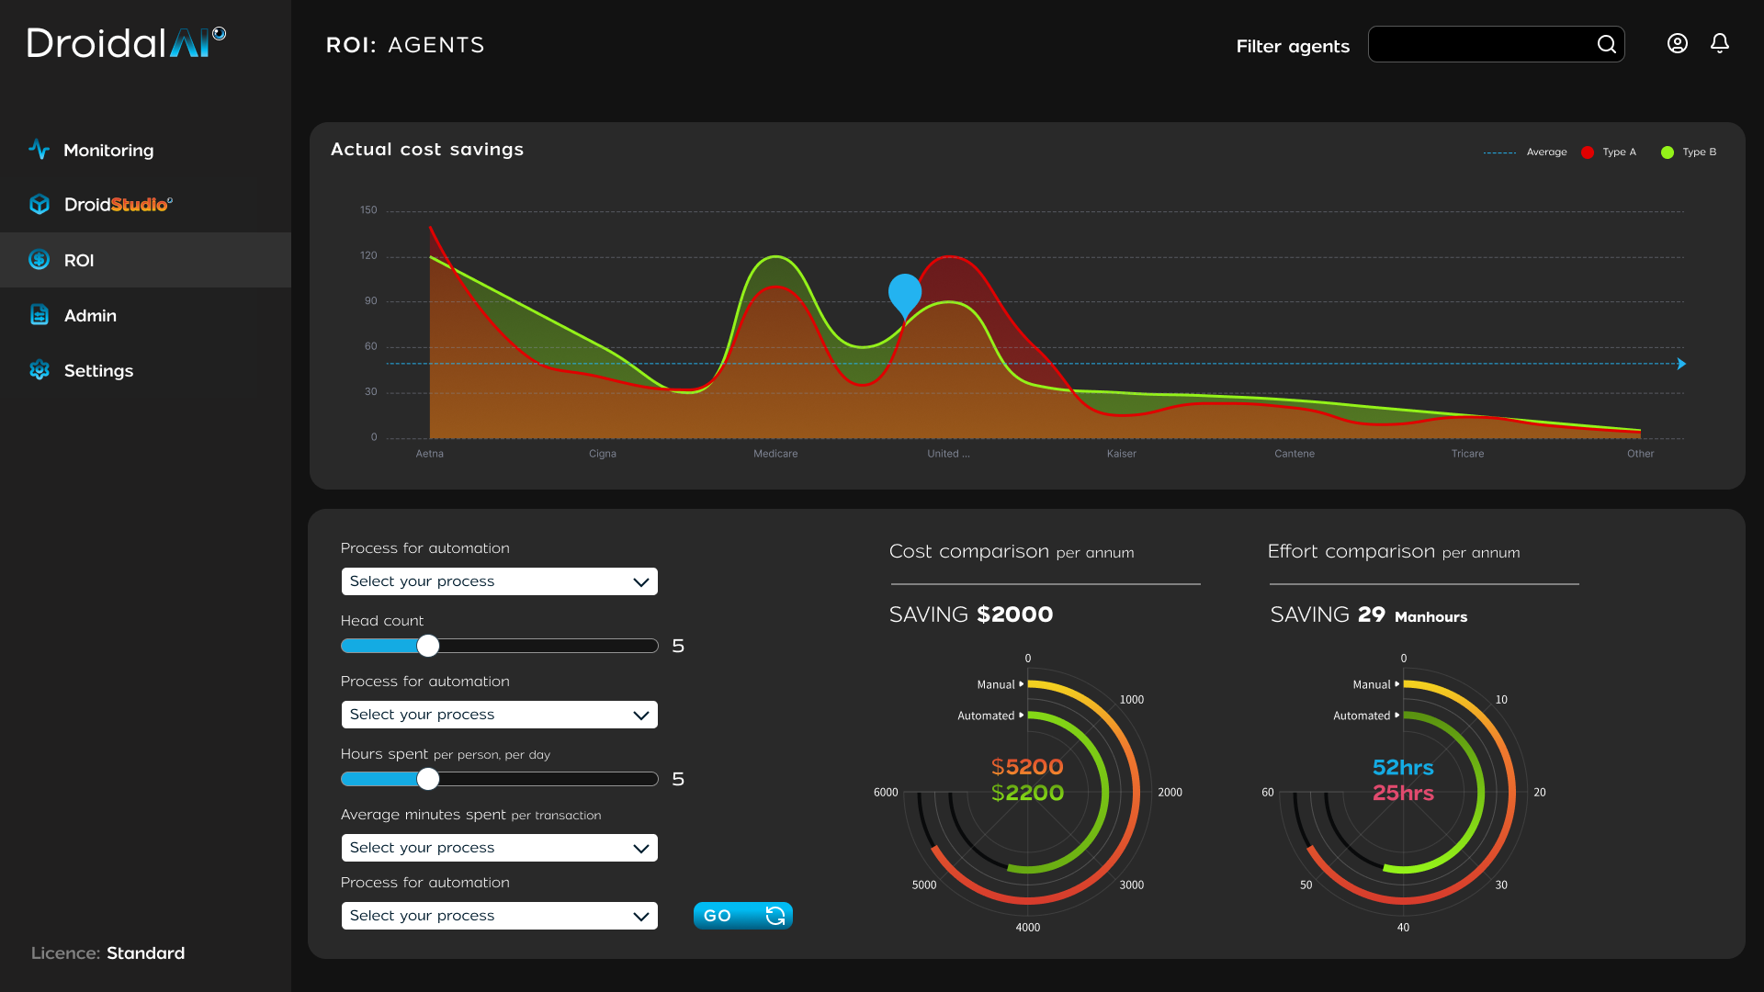The image size is (1764, 992).
Task: Open the Settings menu item
Action: [x=145, y=370]
